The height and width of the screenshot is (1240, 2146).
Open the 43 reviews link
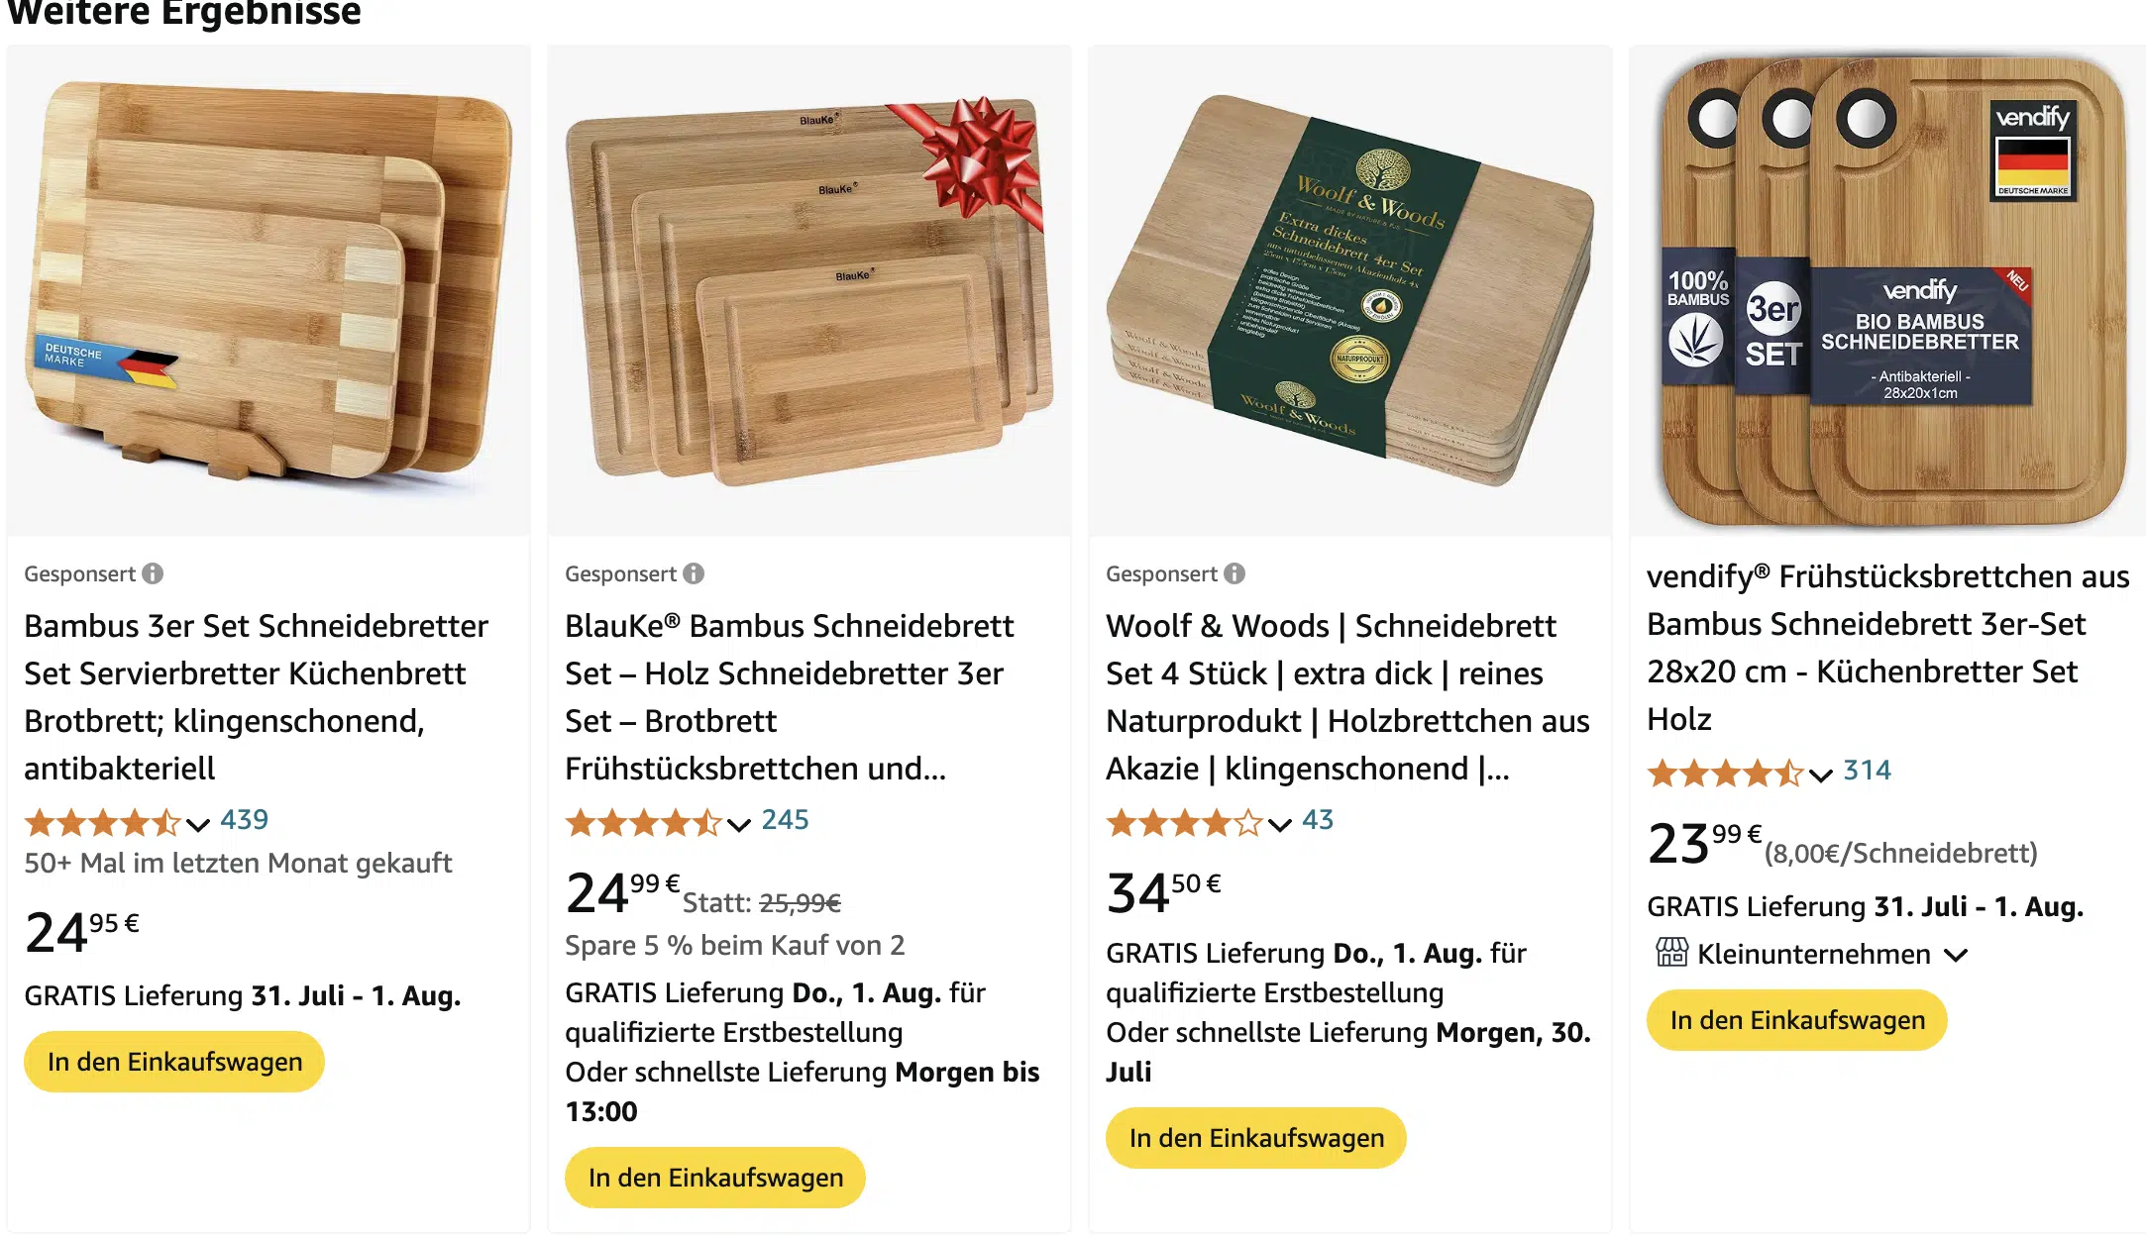click(1318, 820)
